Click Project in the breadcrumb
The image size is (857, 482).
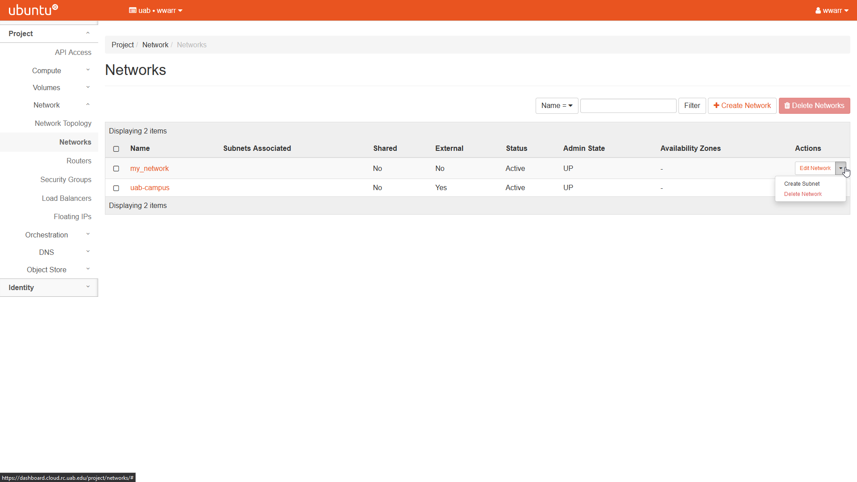pyautogui.click(x=122, y=45)
